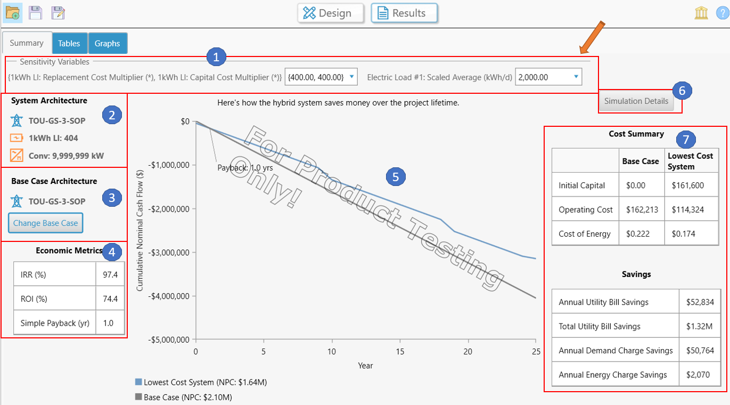Open the help question mark icon
The width and height of the screenshot is (730, 405).
click(x=723, y=13)
